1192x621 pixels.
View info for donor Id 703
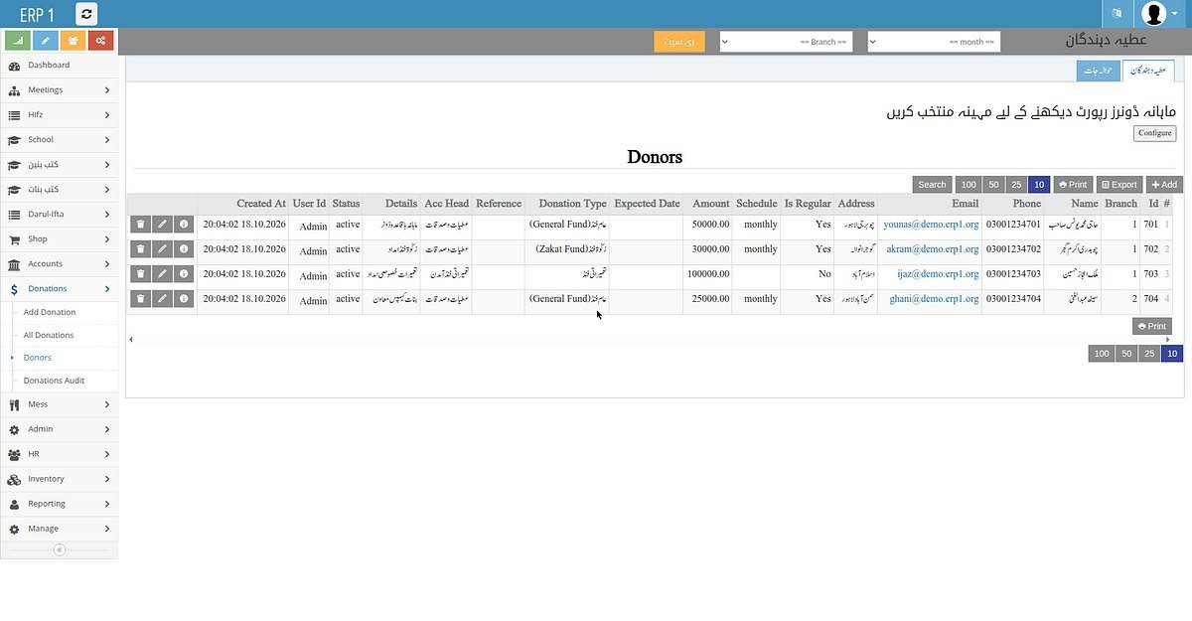(x=184, y=274)
